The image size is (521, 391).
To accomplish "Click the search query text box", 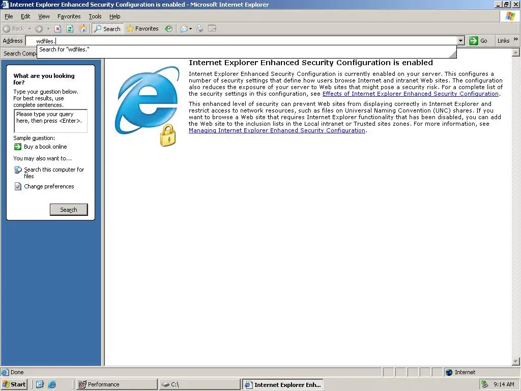I will point(50,121).
